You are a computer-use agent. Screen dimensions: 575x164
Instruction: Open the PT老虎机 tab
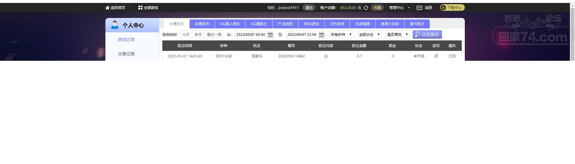tap(285, 24)
